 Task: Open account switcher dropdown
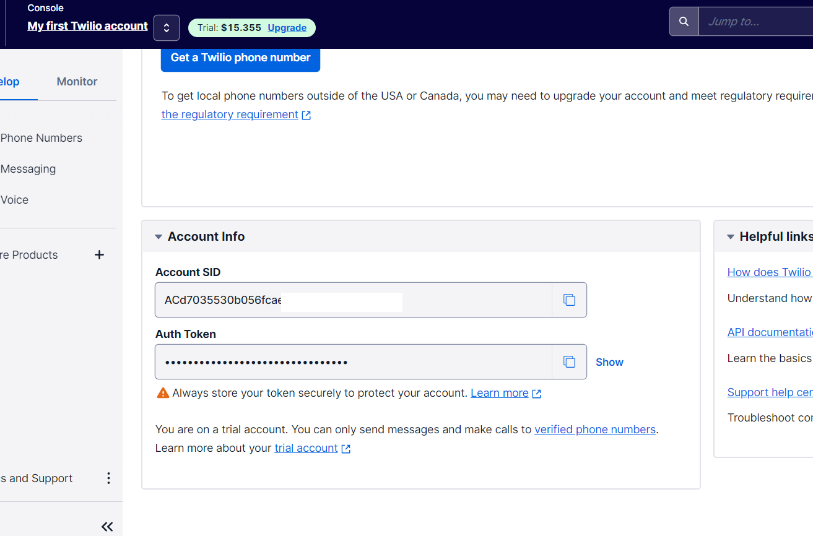pos(167,28)
